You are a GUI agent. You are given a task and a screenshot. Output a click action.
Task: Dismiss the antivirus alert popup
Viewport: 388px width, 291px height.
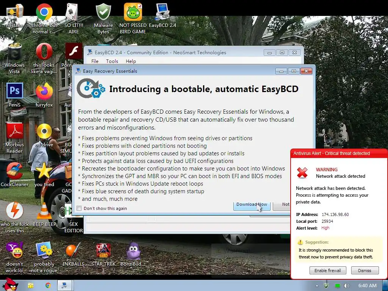365,271
